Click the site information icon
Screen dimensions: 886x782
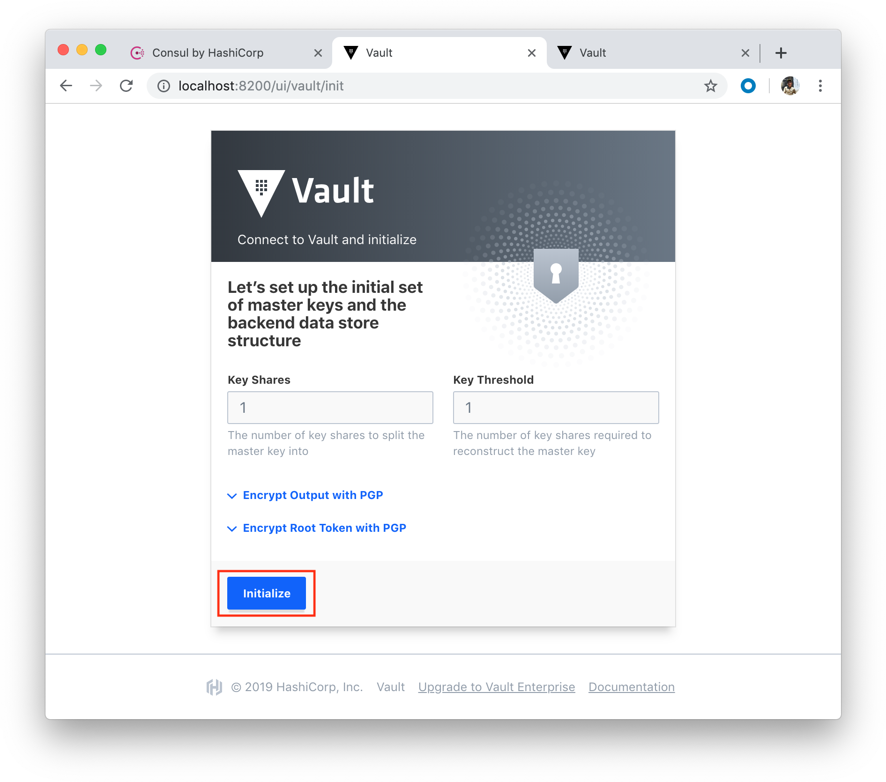click(x=164, y=86)
